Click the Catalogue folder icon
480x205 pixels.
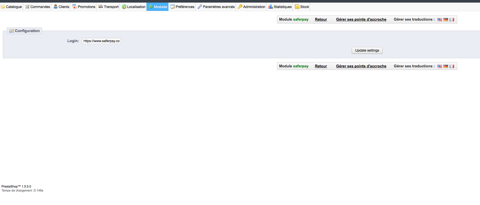(x=3, y=7)
